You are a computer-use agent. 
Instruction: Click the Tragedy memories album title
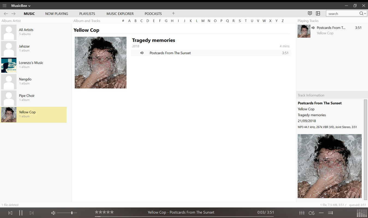click(154, 40)
